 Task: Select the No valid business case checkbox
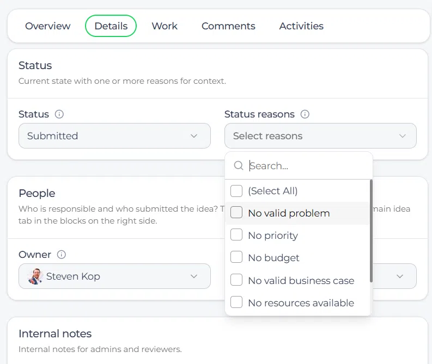tap(236, 280)
